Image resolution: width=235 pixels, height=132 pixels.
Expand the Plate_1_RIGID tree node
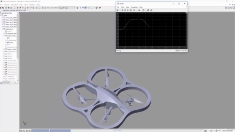point(4,49)
